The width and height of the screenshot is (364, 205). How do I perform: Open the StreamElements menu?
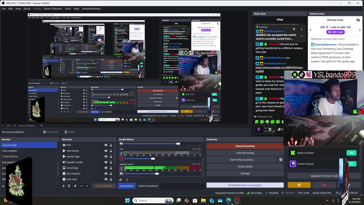pyautogui.click(x=91, y=9)
